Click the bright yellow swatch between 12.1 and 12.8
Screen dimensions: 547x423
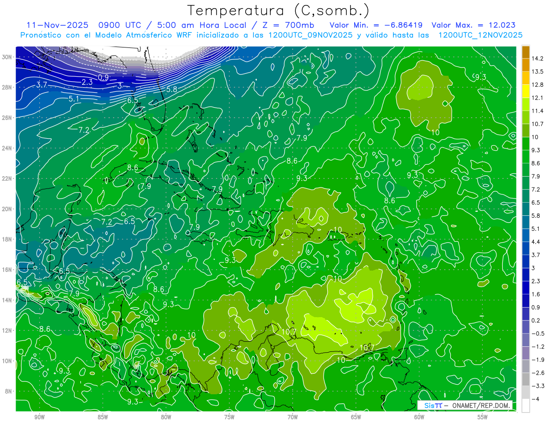526,91
